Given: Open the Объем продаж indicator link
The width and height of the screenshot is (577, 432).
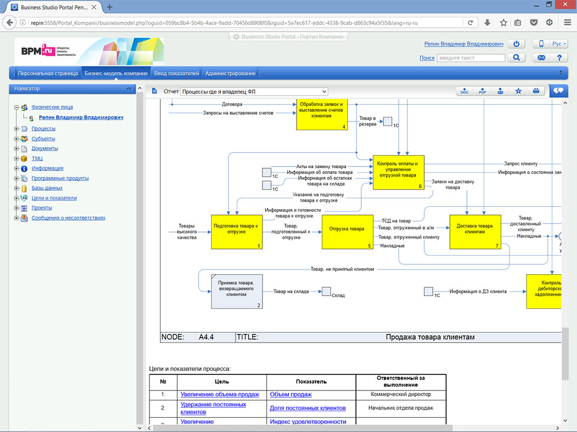Looking at the screenshot, I should click(x=290, y=395).
